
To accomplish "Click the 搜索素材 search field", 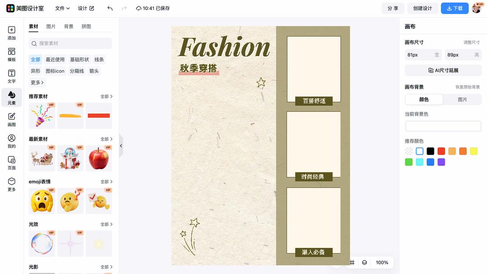I will pos(70,43).
